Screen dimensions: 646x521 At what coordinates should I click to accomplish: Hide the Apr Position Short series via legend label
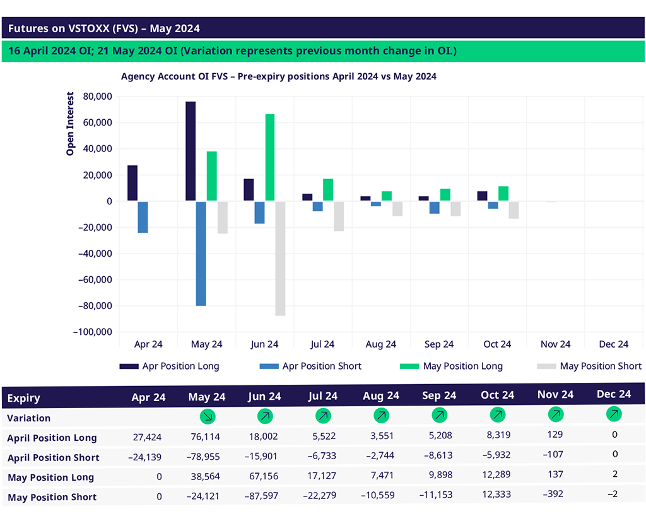point(322,366)
